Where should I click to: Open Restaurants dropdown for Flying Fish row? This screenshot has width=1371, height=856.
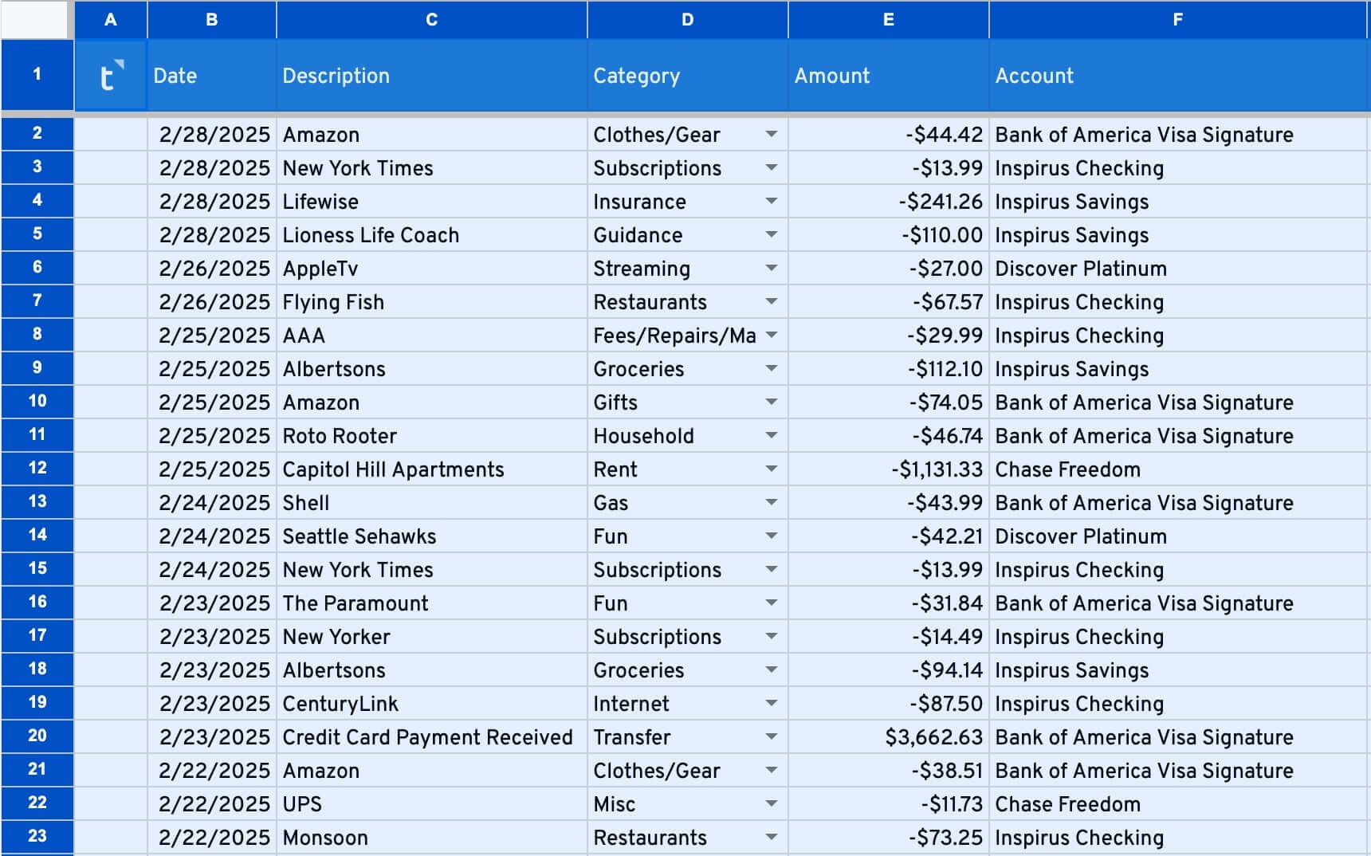pyautogui.click(x=771, y=301)
